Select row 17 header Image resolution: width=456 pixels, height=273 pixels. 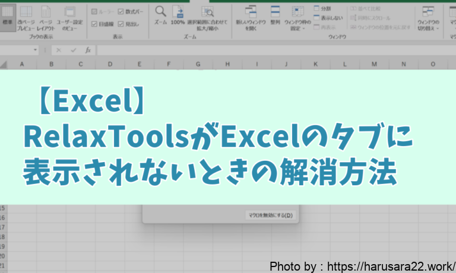(3, 227)
